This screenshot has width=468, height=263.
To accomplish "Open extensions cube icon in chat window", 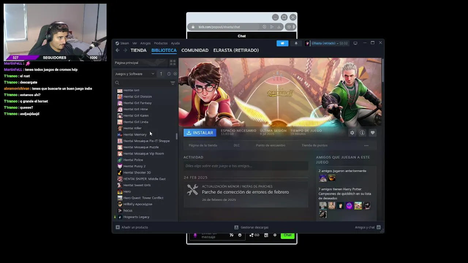I will point(289,27).
